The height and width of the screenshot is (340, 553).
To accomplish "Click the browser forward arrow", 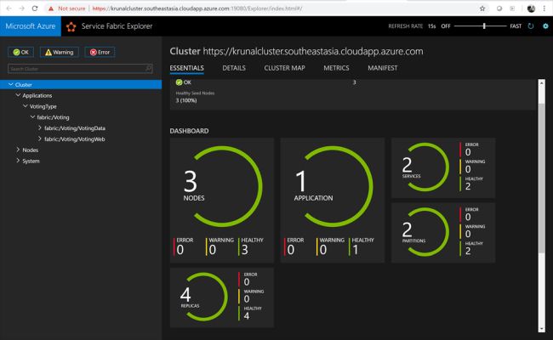I will (x=22, y=8).
